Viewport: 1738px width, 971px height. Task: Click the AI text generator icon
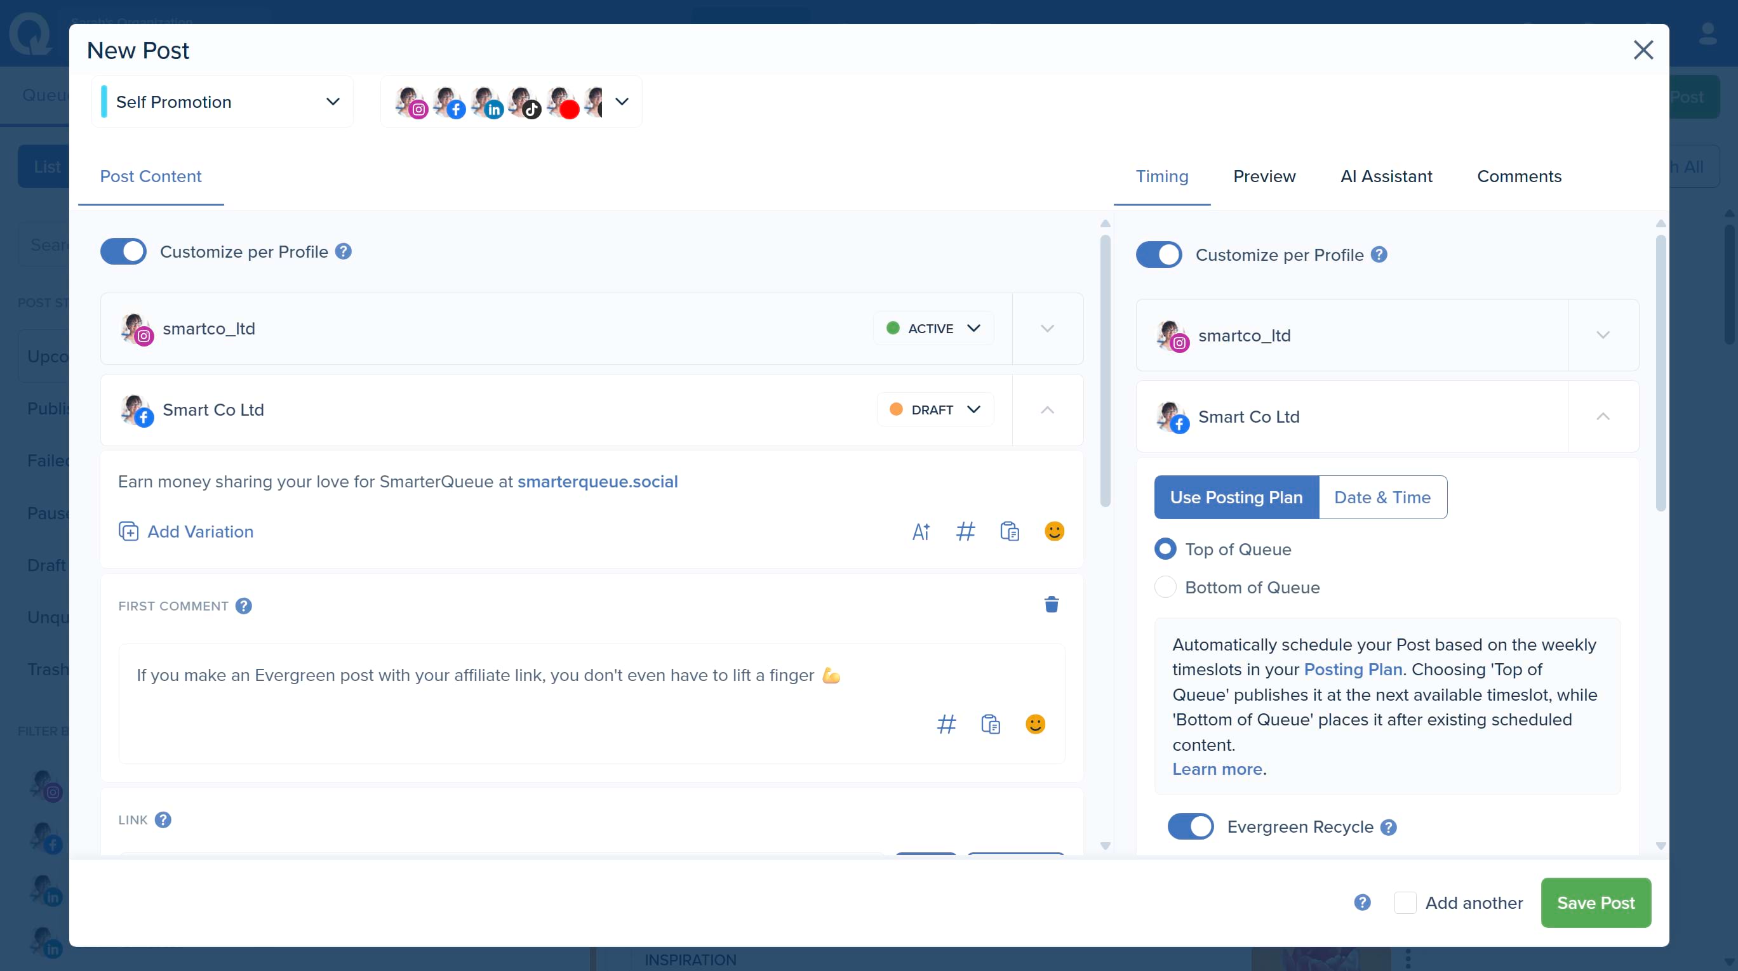[x=921, y=532]
